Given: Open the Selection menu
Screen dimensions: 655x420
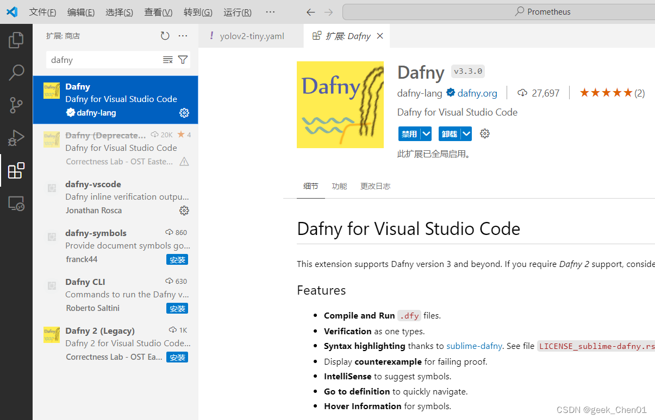Looking at the screenshot, I should coord(120,12).
